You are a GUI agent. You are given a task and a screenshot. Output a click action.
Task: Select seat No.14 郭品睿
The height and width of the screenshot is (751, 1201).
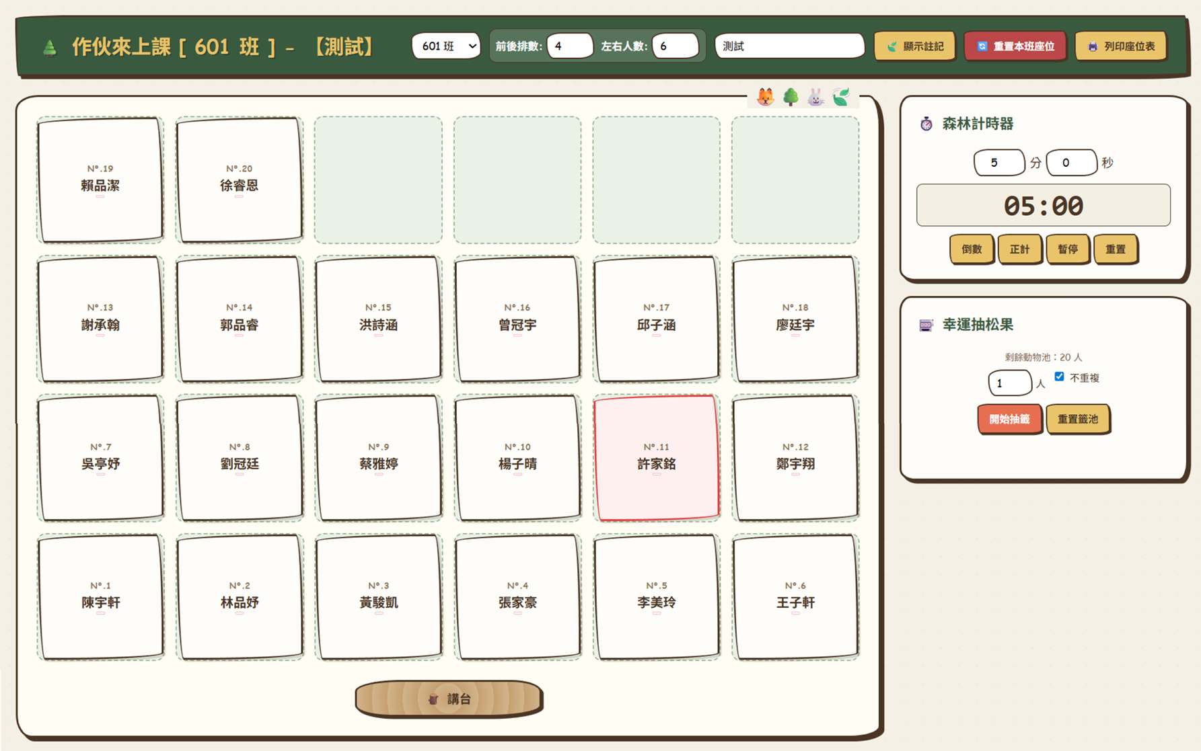pos(240,319)
